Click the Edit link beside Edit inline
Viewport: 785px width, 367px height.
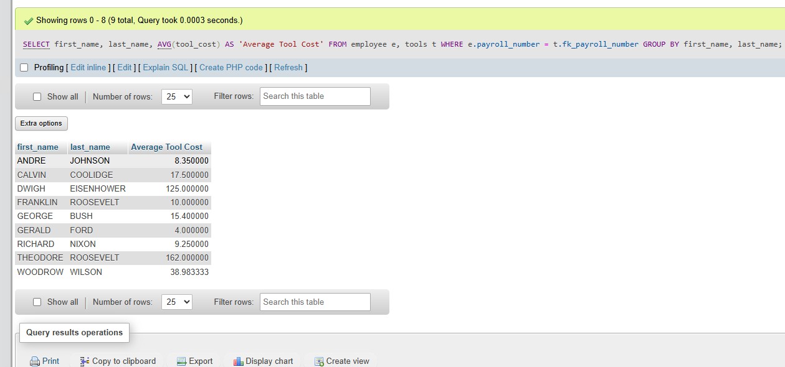click(x=125, y=67)
